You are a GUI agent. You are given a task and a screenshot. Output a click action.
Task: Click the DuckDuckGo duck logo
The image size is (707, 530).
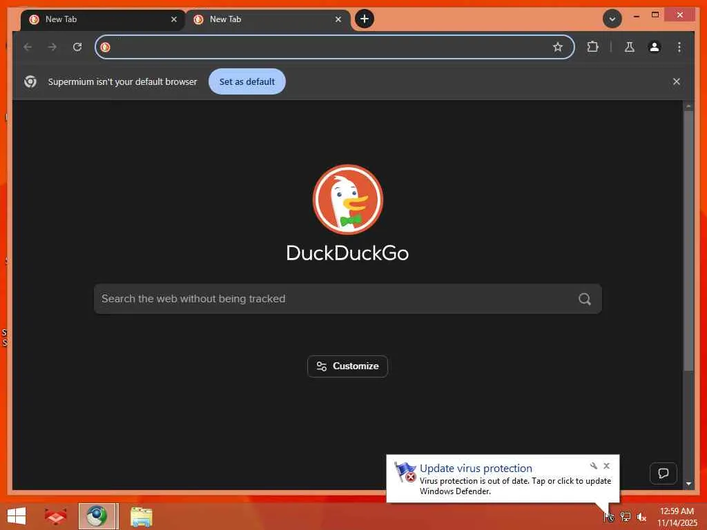[348, 199]
